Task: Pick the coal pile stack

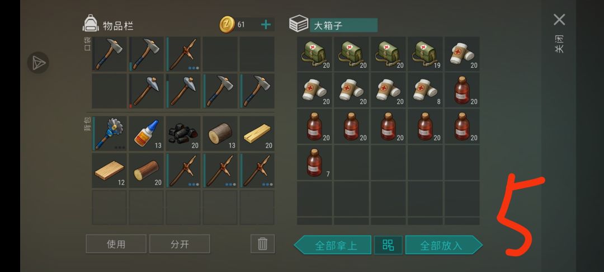Action: point(183,133)
